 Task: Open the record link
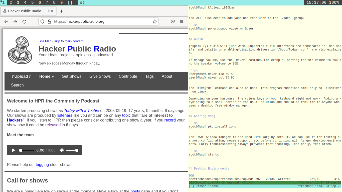coord(170,120)
